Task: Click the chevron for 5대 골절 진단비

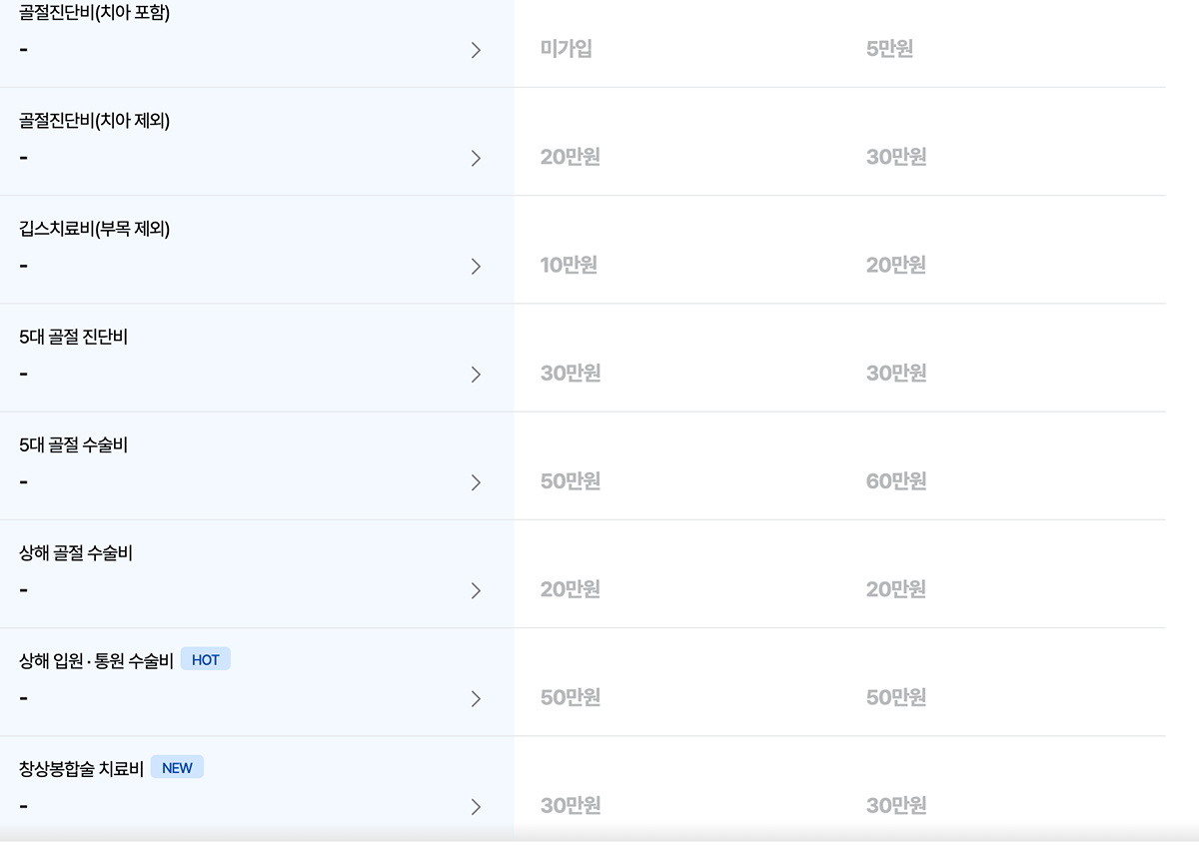Action: coord(476,374)
